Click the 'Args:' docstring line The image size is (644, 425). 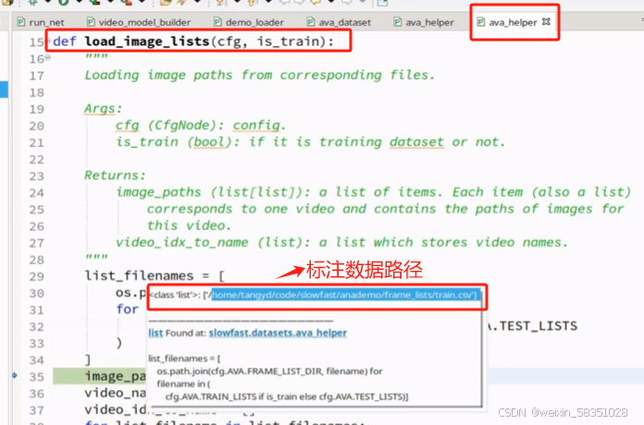103,109
